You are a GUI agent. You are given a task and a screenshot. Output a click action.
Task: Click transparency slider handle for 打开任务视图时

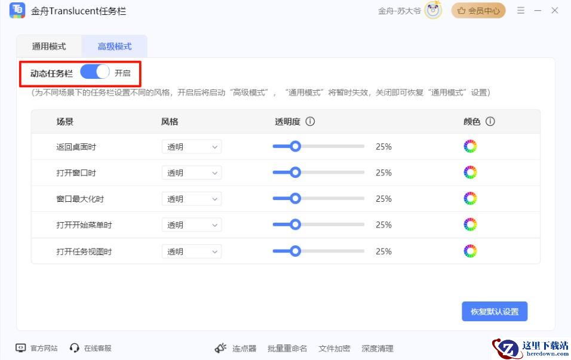click(x=295, y=251)
